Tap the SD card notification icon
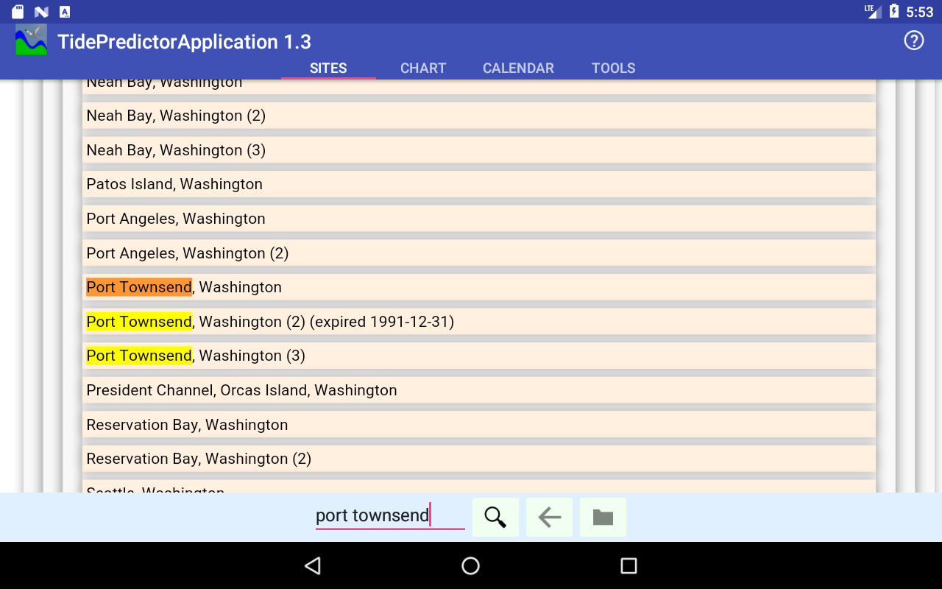Viewport: 942px width, 589px height. click(18, 12)
